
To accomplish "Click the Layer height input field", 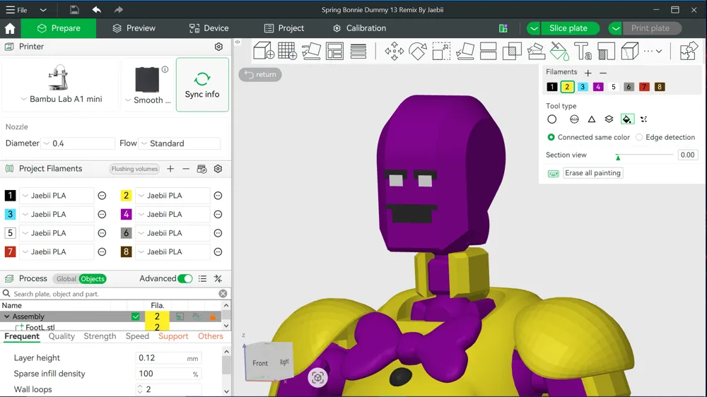I will [x=168, y=358].
